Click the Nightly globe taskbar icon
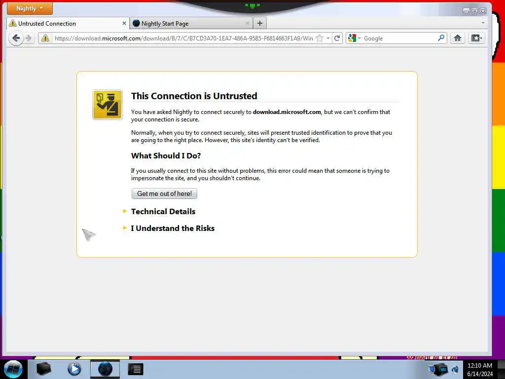The height and width of the screenshot is (379, 505). [105, 369]
